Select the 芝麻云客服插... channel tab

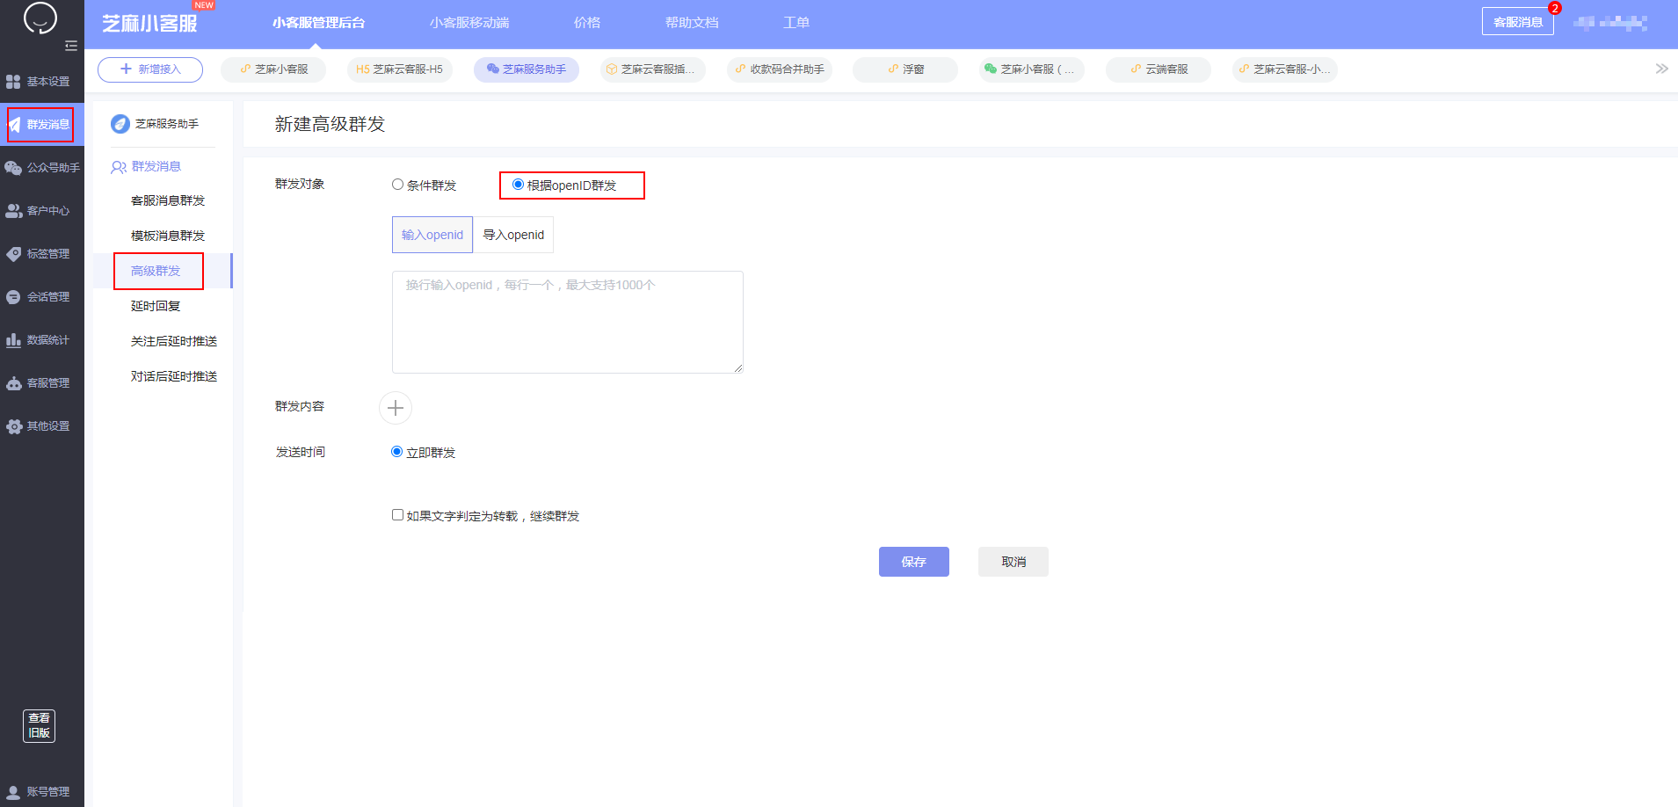point(653,69)
